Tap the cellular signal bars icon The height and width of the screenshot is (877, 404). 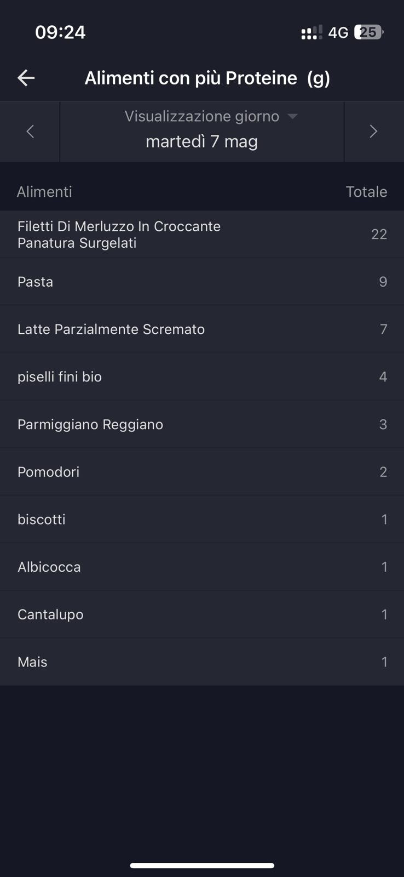tap(311, 33)
